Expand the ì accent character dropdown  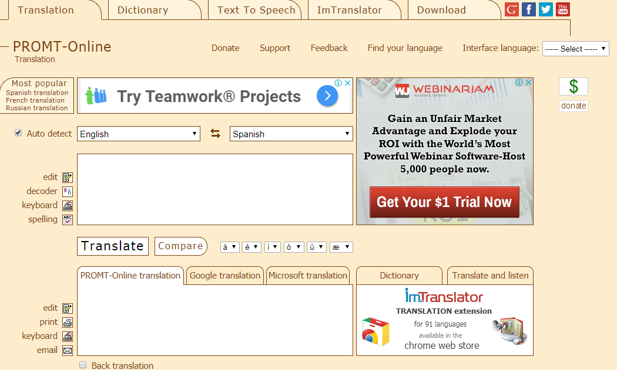pyautogui.click(x=272, y=247)
